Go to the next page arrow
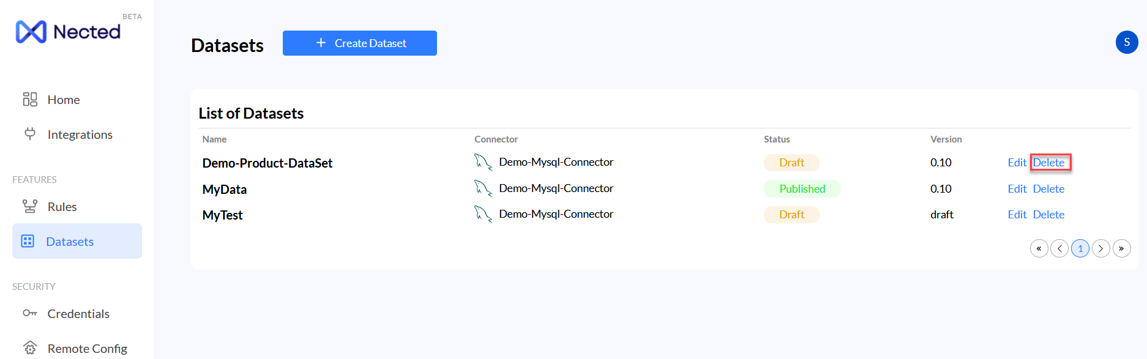Image resolution: width=1147 pixels, height=359 pixels. 1100,248
